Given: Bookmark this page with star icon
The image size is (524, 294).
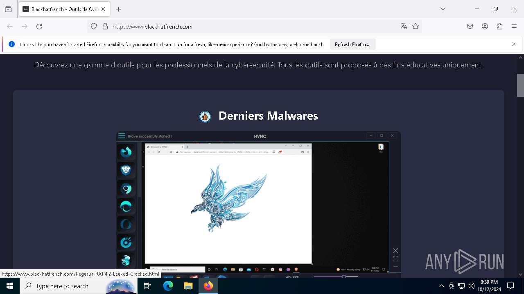Looking at the screenshot, I should pos(416,27).
